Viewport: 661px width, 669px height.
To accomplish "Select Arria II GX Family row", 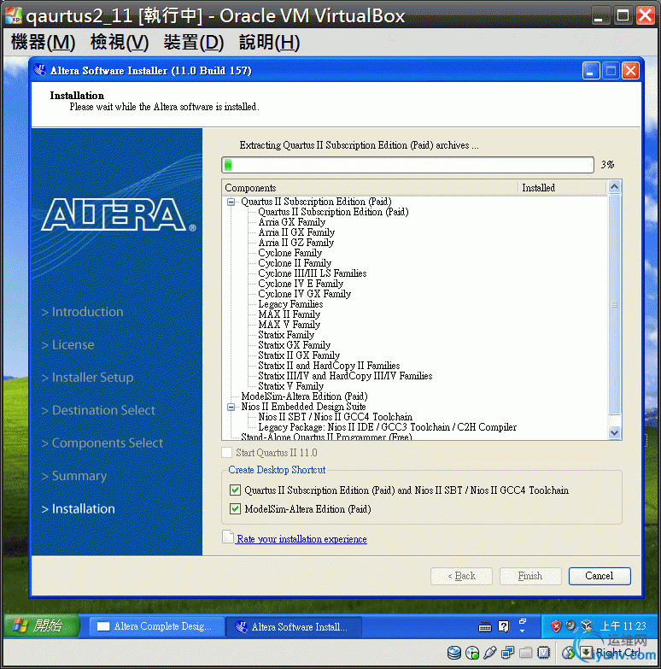I will [296, 232].
